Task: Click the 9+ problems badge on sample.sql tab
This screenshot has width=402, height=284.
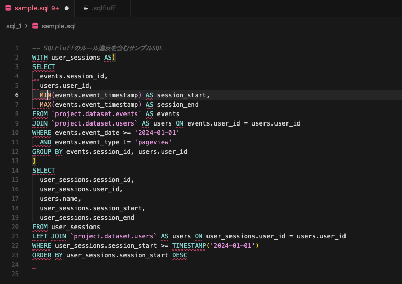Action: pyautogui.click(x=55, y=8)
